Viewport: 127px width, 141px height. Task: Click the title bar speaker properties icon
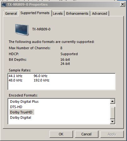pyautogui.click(x=4, y=4)
